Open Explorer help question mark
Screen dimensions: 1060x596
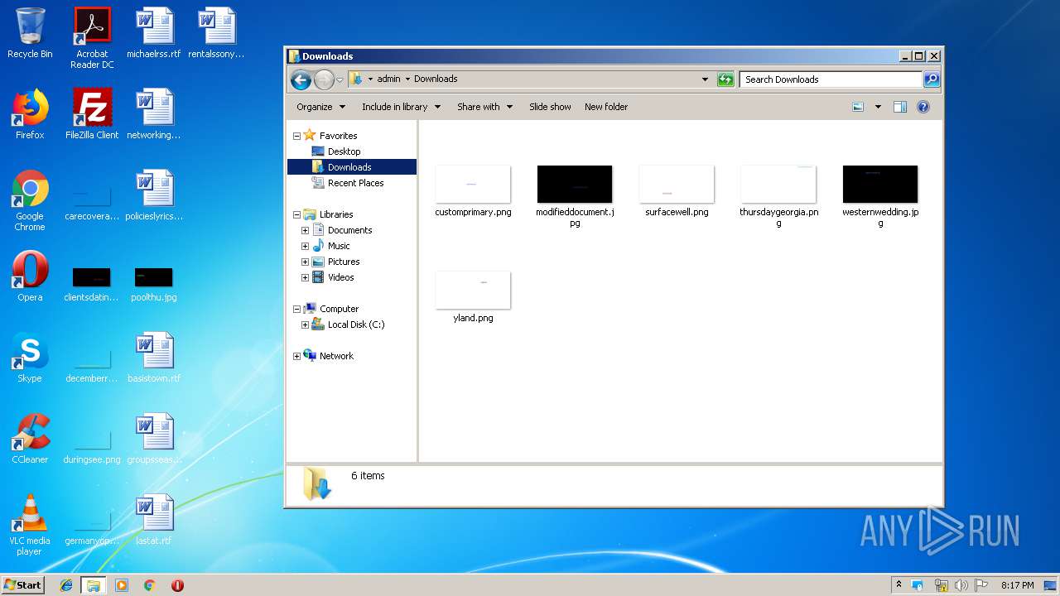click(923, 107)
